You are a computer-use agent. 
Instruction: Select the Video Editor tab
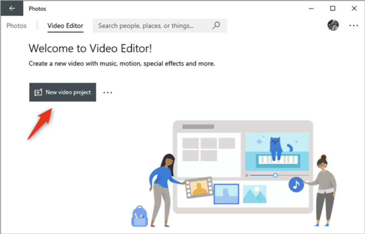(x=65, y=26)
